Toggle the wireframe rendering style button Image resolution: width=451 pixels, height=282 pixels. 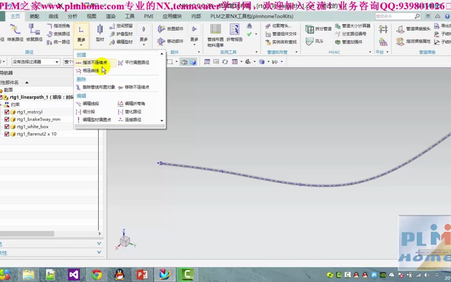184,62
